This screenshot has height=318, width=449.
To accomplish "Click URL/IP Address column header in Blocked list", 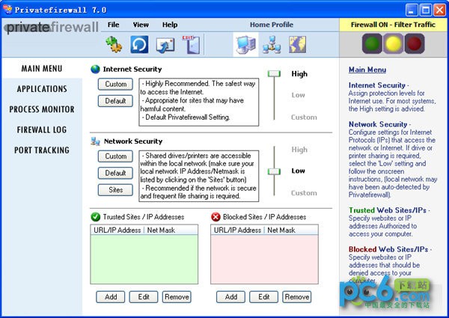I will [237, 230].
